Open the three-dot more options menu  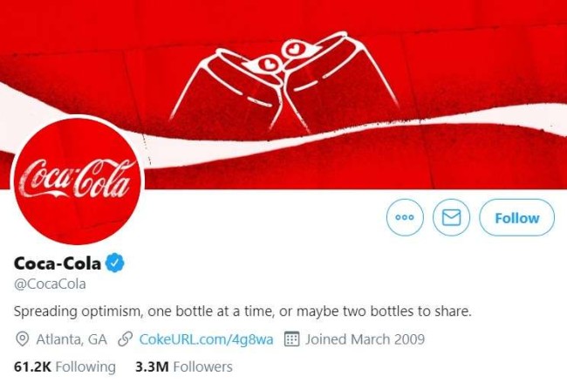404,218
